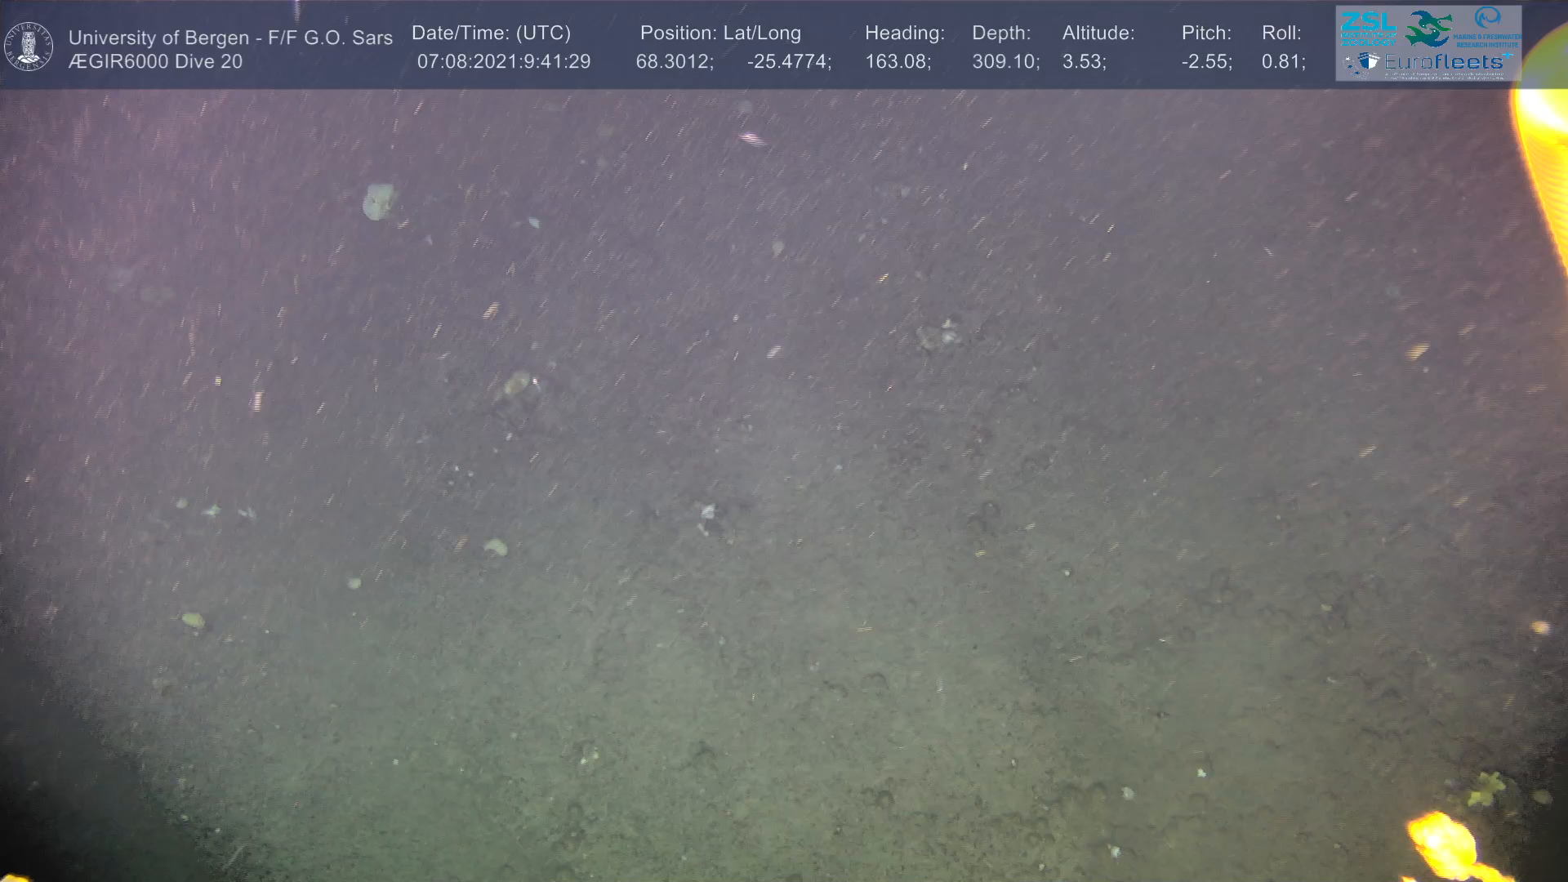Click the Pitch value -2.55
The image size is (1568, 882).
tap(1205, 62)
